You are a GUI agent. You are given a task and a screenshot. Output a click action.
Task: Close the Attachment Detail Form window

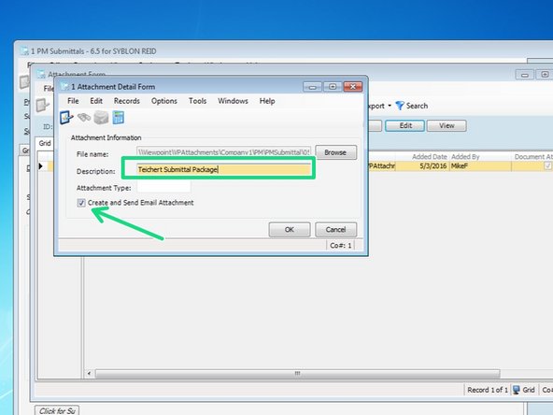coord(353,87)
